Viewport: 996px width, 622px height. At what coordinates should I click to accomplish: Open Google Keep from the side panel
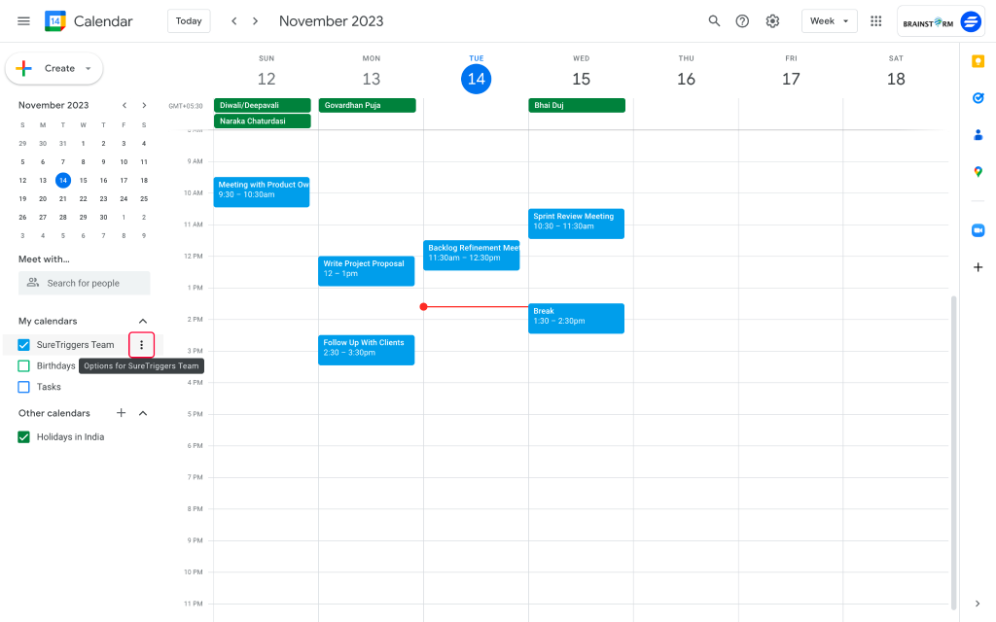point(978,61)
